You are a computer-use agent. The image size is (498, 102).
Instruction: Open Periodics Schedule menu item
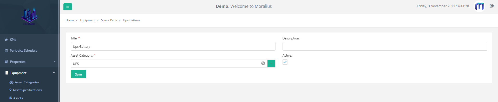tap(23, 51)
